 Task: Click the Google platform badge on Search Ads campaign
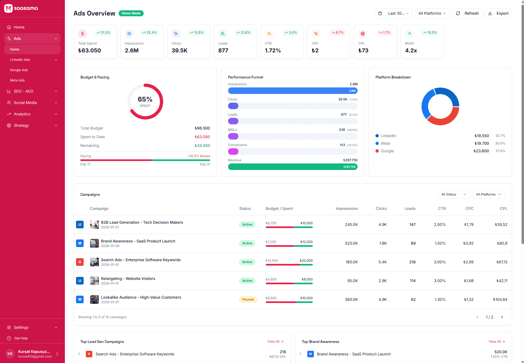[x=80, y=262]
